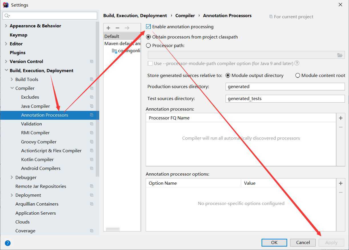Click project-level icon beside Validation

(x=92, y=124)
